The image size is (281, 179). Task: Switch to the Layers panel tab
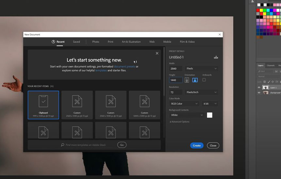click(260, 66)
